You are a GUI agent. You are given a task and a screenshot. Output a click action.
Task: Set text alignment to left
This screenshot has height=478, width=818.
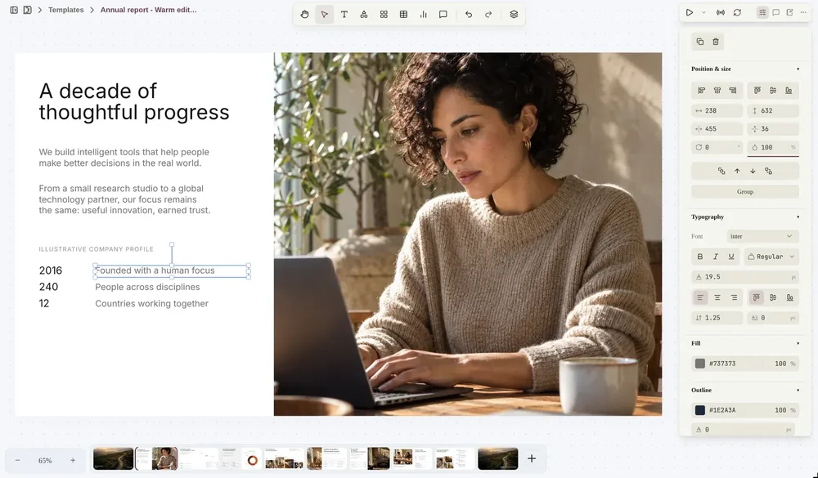pos(700,297)
